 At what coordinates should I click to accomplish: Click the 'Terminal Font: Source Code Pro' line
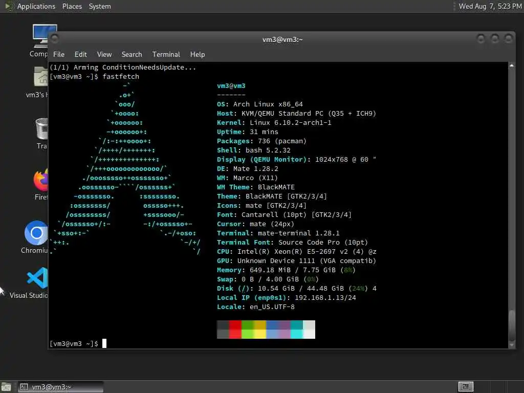292,242
